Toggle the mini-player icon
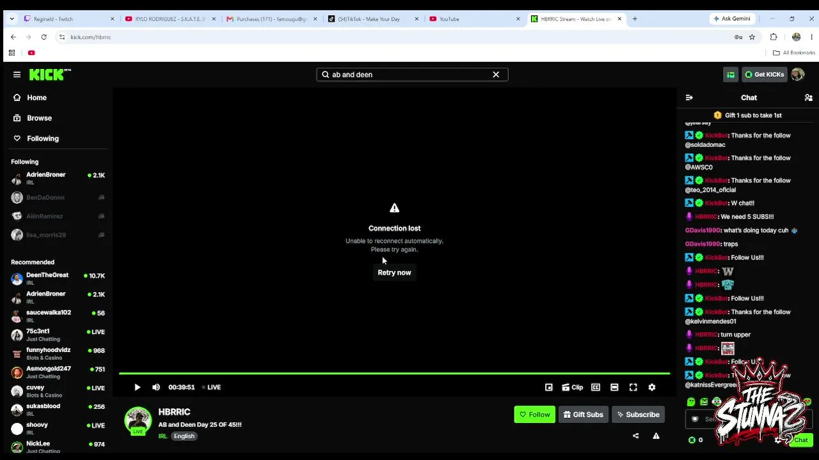This screenshot has height=460, width=819. tap(549, 387)
